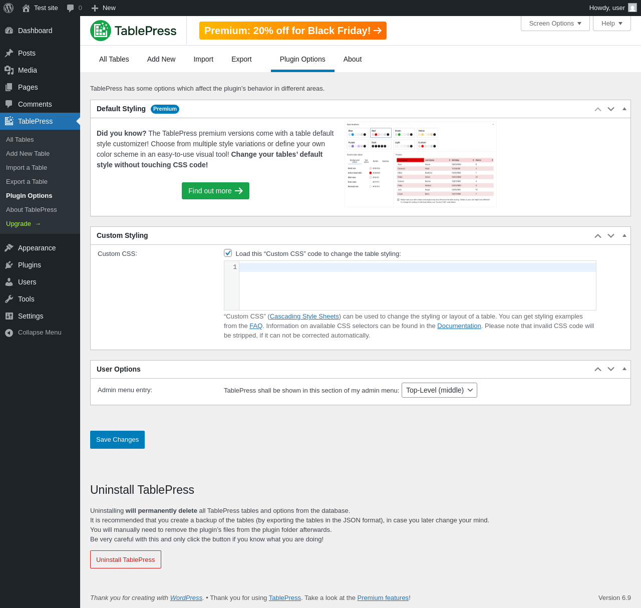Move the User Options panel up
This screenshot has width=641, height=608.
pyautogui.click(x=598, y=369)
